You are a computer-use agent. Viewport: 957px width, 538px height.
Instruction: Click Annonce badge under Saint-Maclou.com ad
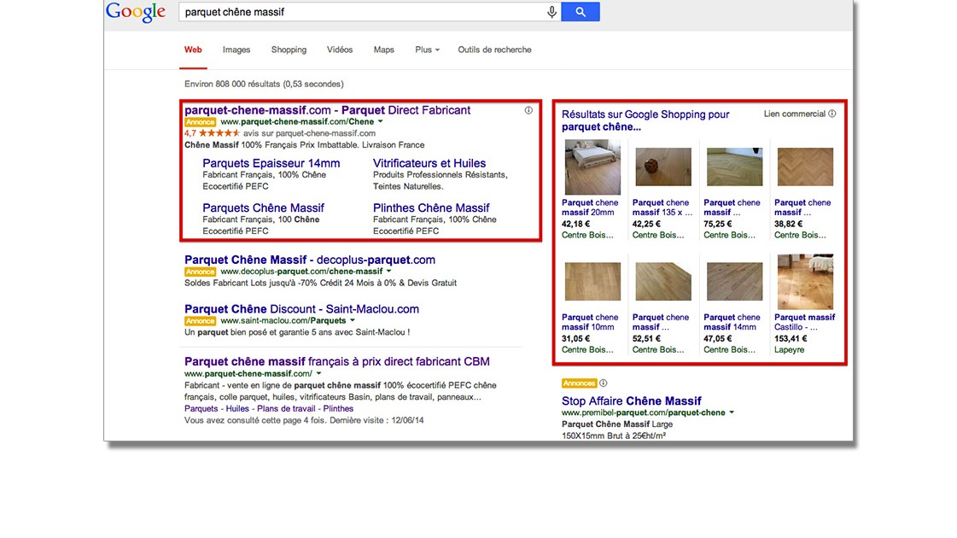(x=200, y=320)
